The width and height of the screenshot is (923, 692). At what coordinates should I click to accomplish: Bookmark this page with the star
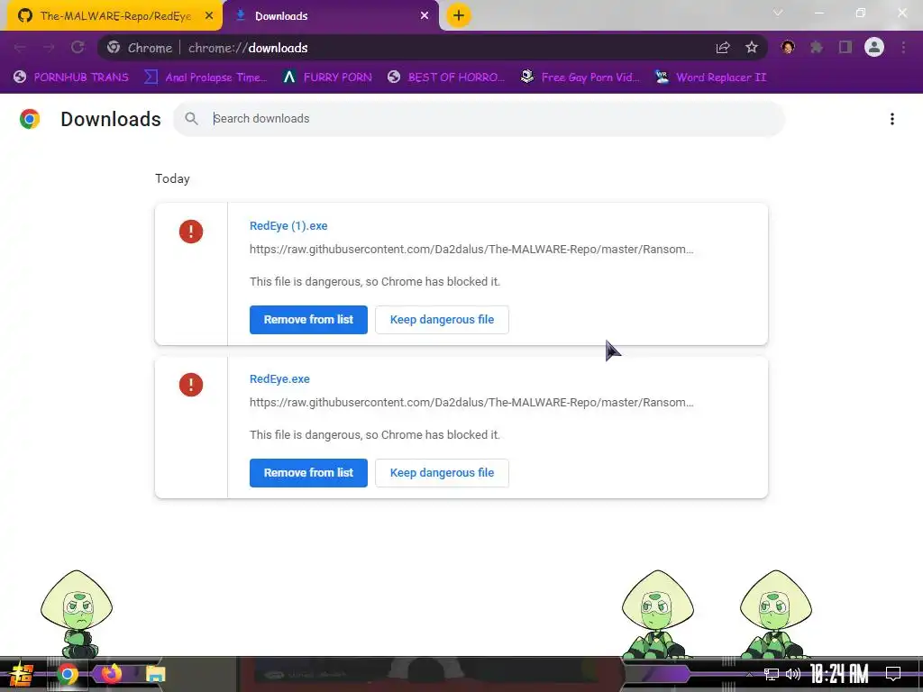coord(752,48)
